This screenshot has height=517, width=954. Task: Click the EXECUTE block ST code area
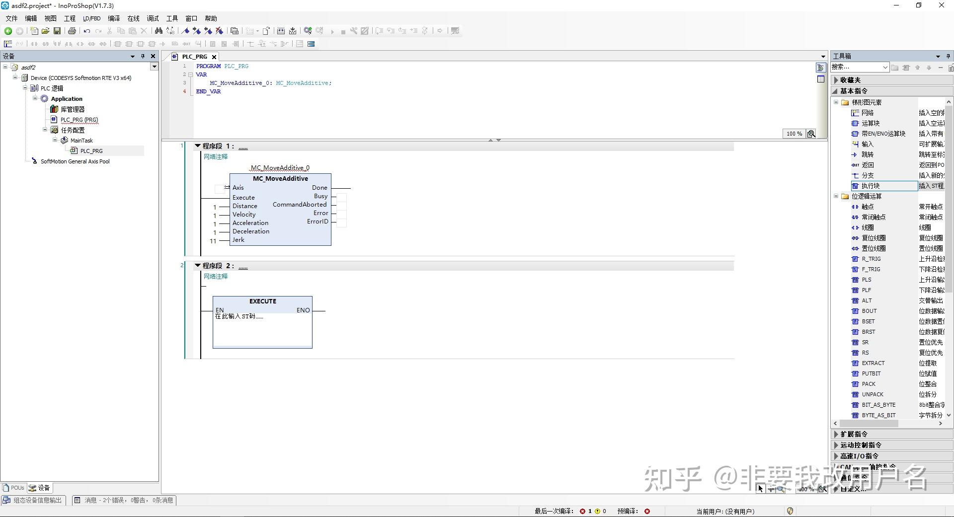(x=262, y=330)
